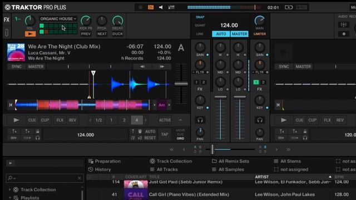The image size is (356, 200).
Task: Click the master tempo 124.00 field
Action: 229,25
